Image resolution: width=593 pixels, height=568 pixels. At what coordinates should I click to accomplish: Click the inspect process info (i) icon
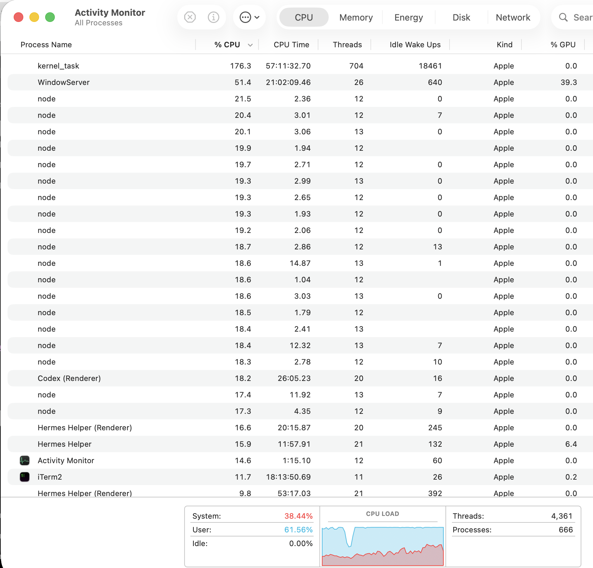(213, 17)
